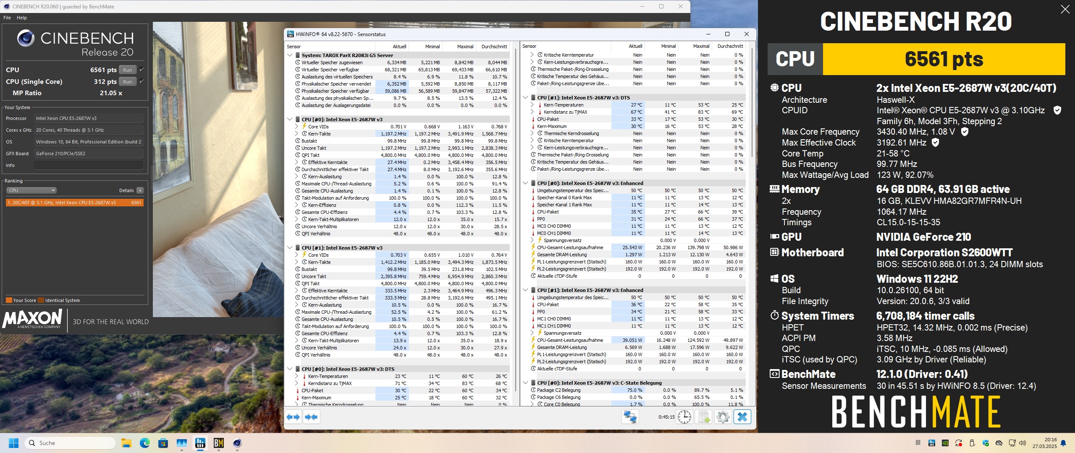Open Microsoft Store from the taskbar
This screenshot has width=1075, height=453.
(x=163, y=443)
